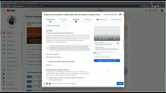
Task: Click the Подробнее link in the info box
Action: click(x=87, y=50)
